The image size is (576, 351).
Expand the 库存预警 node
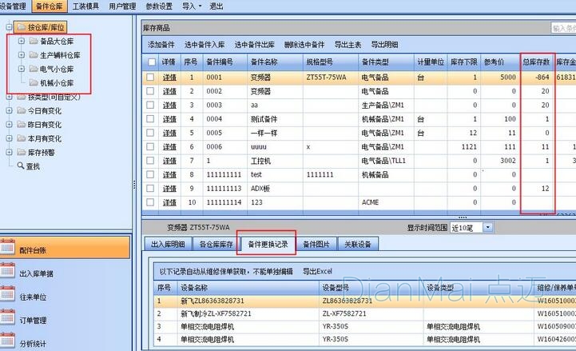pos(9,152)
